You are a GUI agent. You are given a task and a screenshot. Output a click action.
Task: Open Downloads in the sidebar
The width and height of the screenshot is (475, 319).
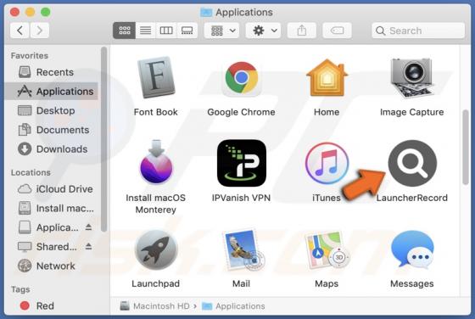point(52,149)
